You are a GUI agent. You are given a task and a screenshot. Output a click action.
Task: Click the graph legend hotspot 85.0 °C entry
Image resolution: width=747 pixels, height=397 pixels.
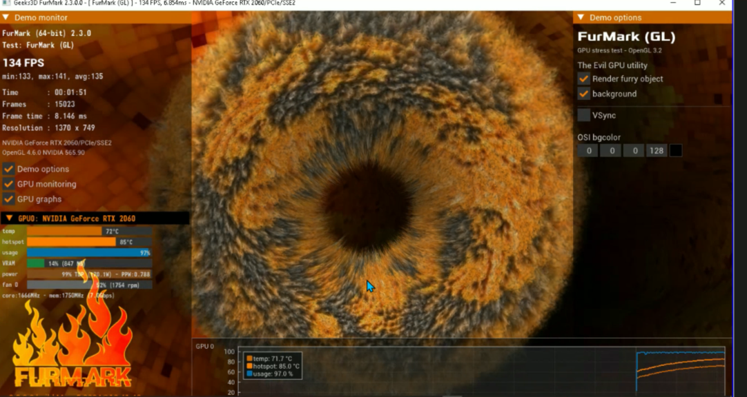(x=273, y=367)
